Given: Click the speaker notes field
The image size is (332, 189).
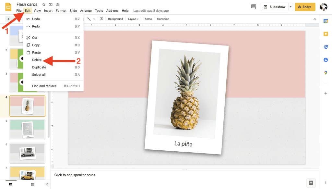Looking at the screenshot, I should click(x=182, y=175).
